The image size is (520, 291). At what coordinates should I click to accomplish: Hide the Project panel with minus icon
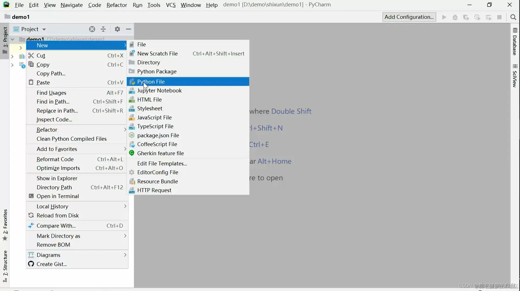pos(129,29)
